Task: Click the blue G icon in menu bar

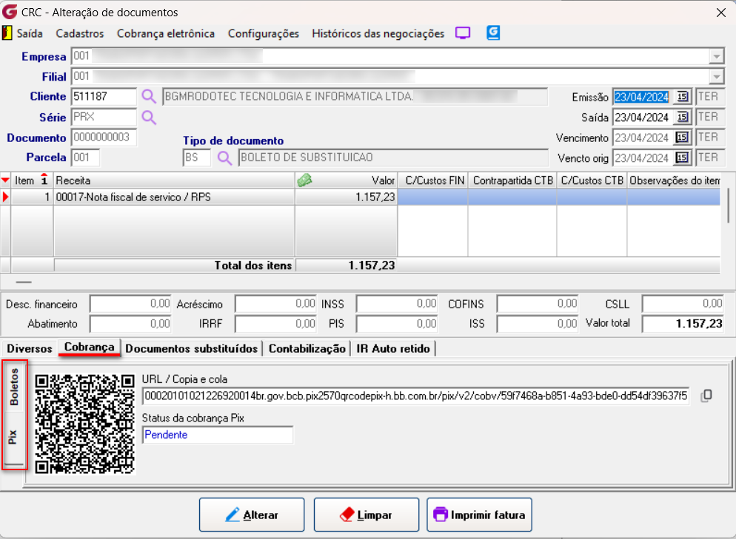Action: 493,33
